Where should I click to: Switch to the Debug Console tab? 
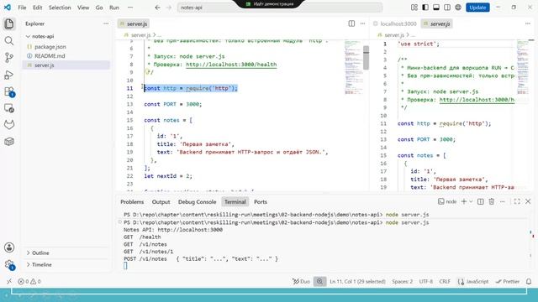coord(197,201)
